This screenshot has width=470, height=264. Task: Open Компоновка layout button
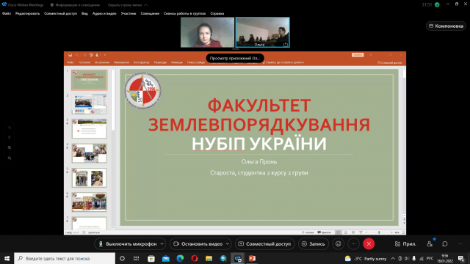(446, 26)
